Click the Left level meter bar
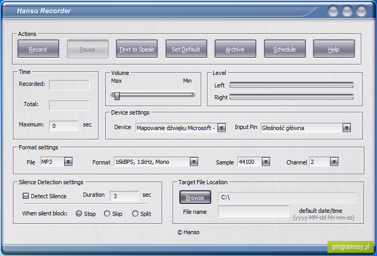The image size is (377, 256). tap(291, 85)
